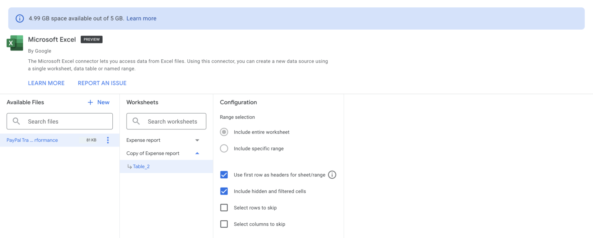Click the PREVIEW badge
Viewport: 593px width, 238px height.
point(91,39)
